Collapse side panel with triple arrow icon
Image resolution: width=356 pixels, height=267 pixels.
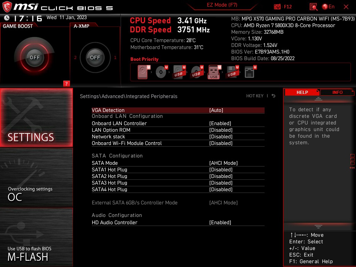tap(352, 168)
